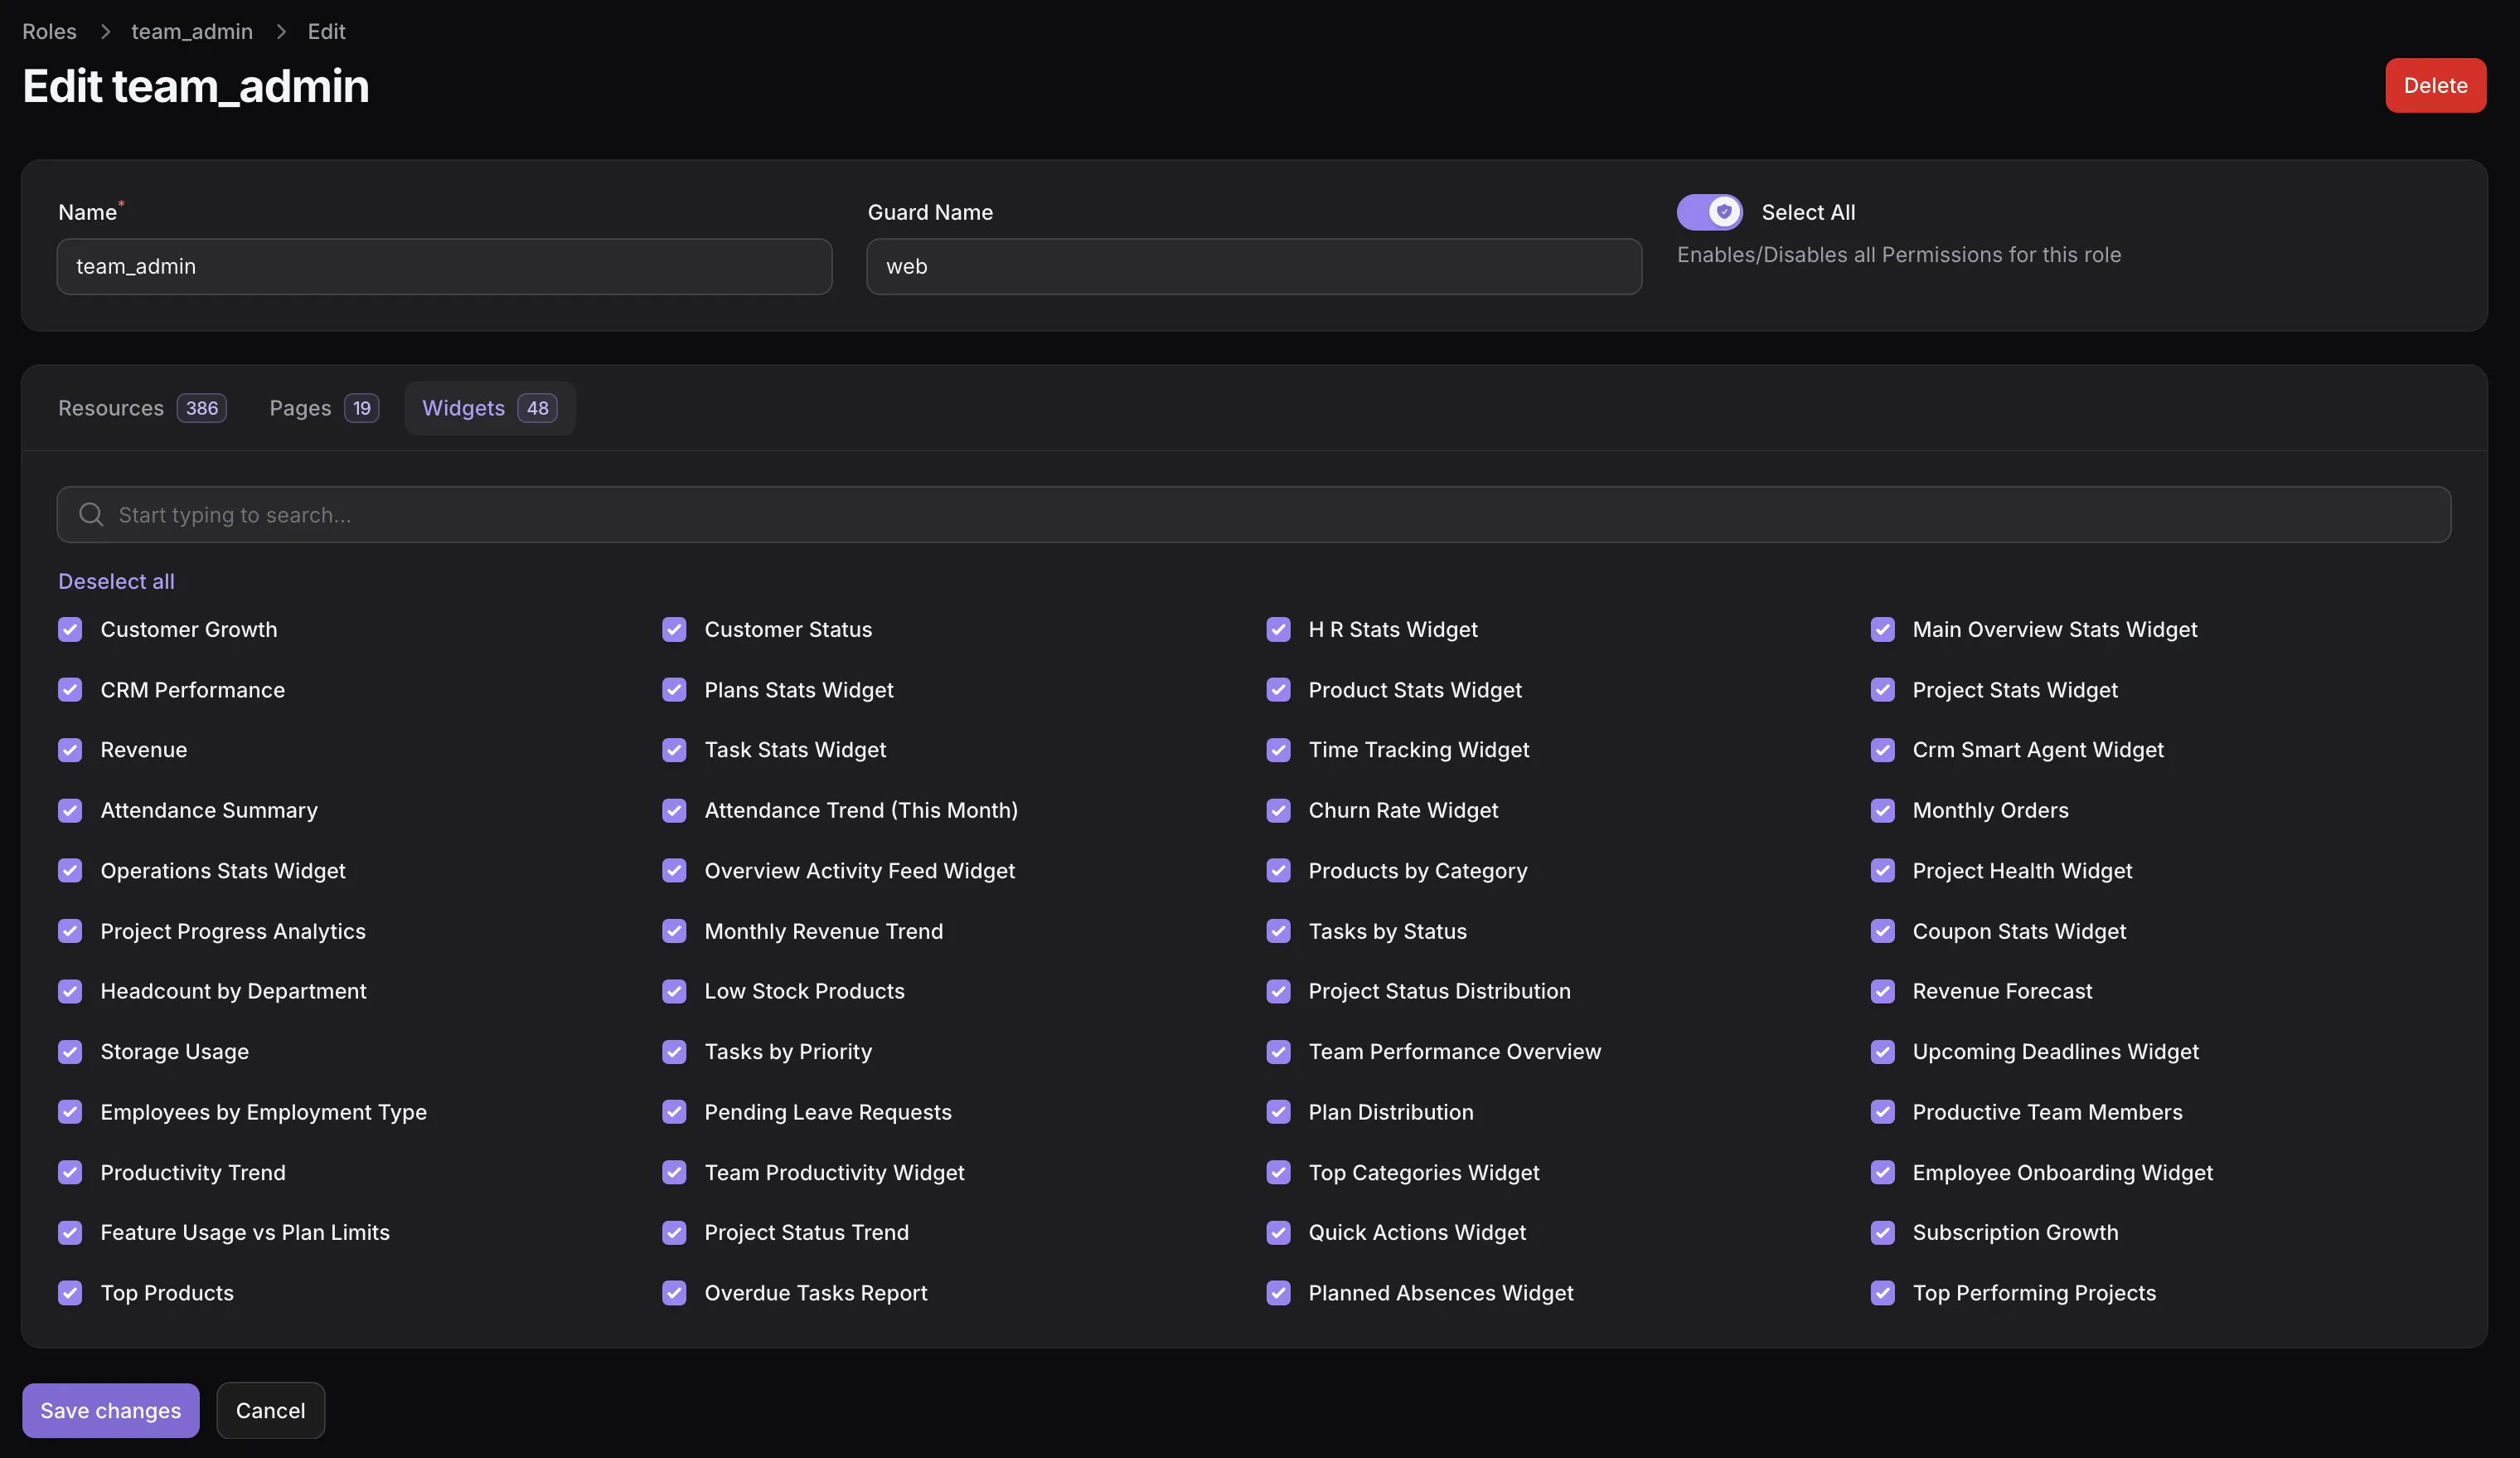
Task: Switch to the Pages tab
Action: (x=324, y=408)
